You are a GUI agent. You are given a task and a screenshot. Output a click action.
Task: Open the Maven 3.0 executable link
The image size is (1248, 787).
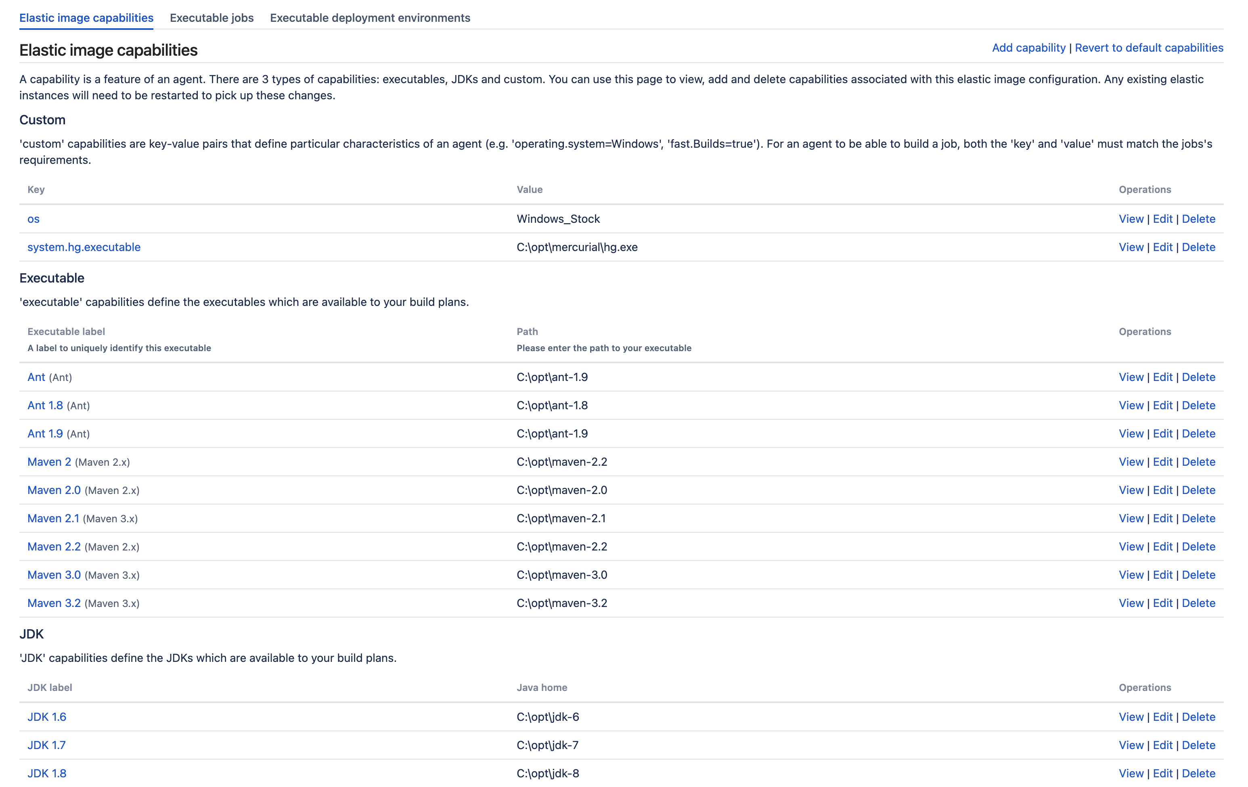point(54,575)
